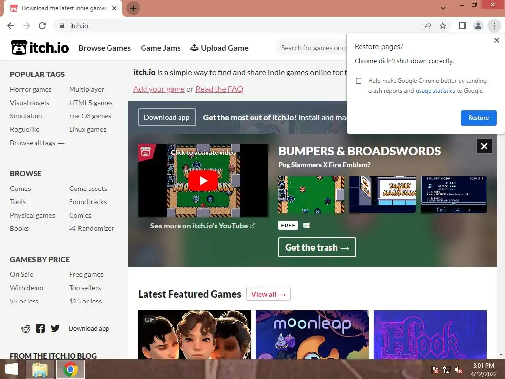Close the Bumpers & Broadswords banner
505x379 pixels.
pyautogui.click(x=484, y=146)
